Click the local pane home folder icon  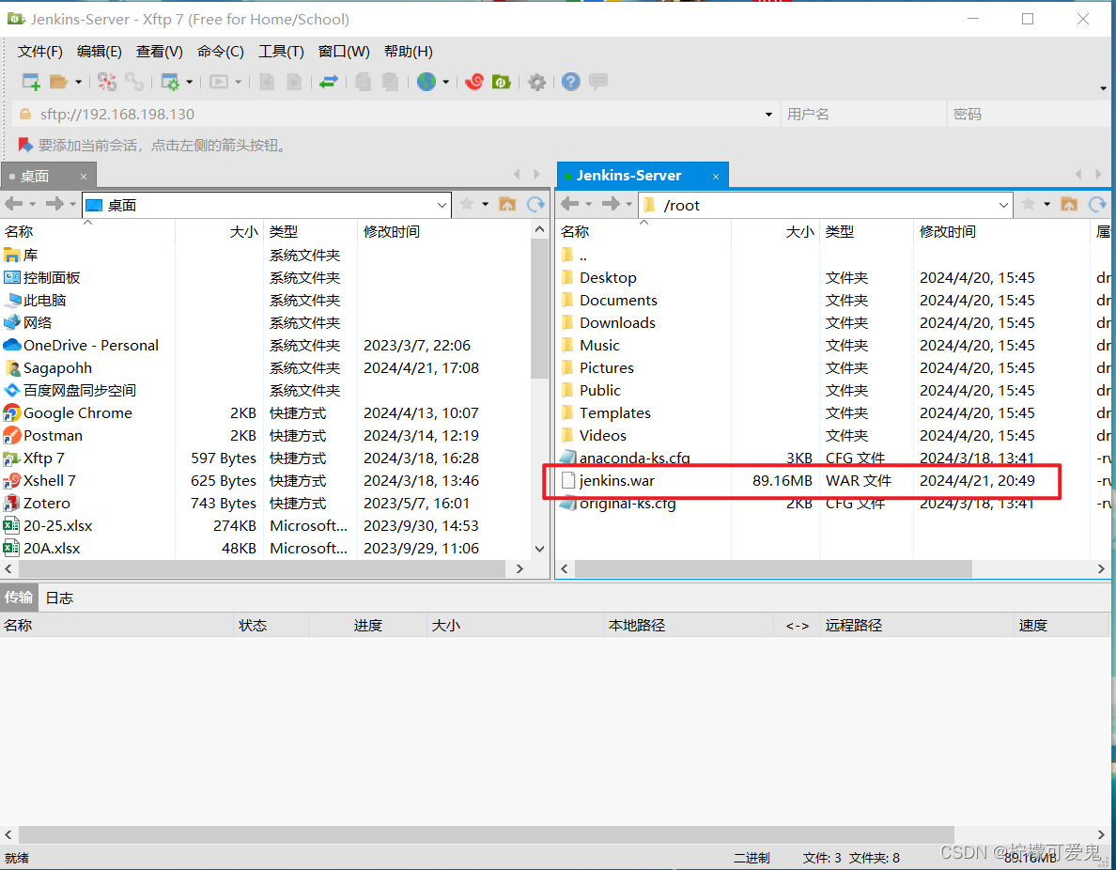506,204
